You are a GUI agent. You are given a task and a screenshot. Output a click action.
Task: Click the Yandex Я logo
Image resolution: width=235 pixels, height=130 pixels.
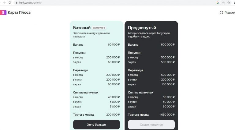[3, 12]
